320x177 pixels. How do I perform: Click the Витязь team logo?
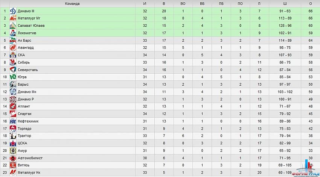13,165
